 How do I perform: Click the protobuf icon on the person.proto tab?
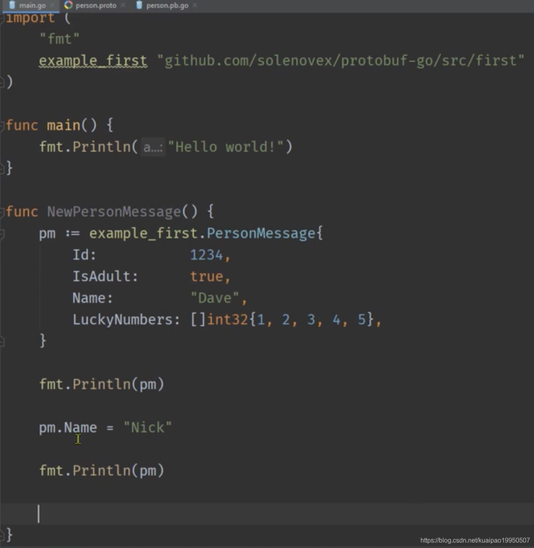[x=68, y=5]
